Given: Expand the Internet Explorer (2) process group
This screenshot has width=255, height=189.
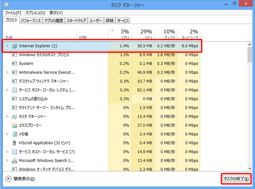Looking at the screenshot, I should pos(7,46).
